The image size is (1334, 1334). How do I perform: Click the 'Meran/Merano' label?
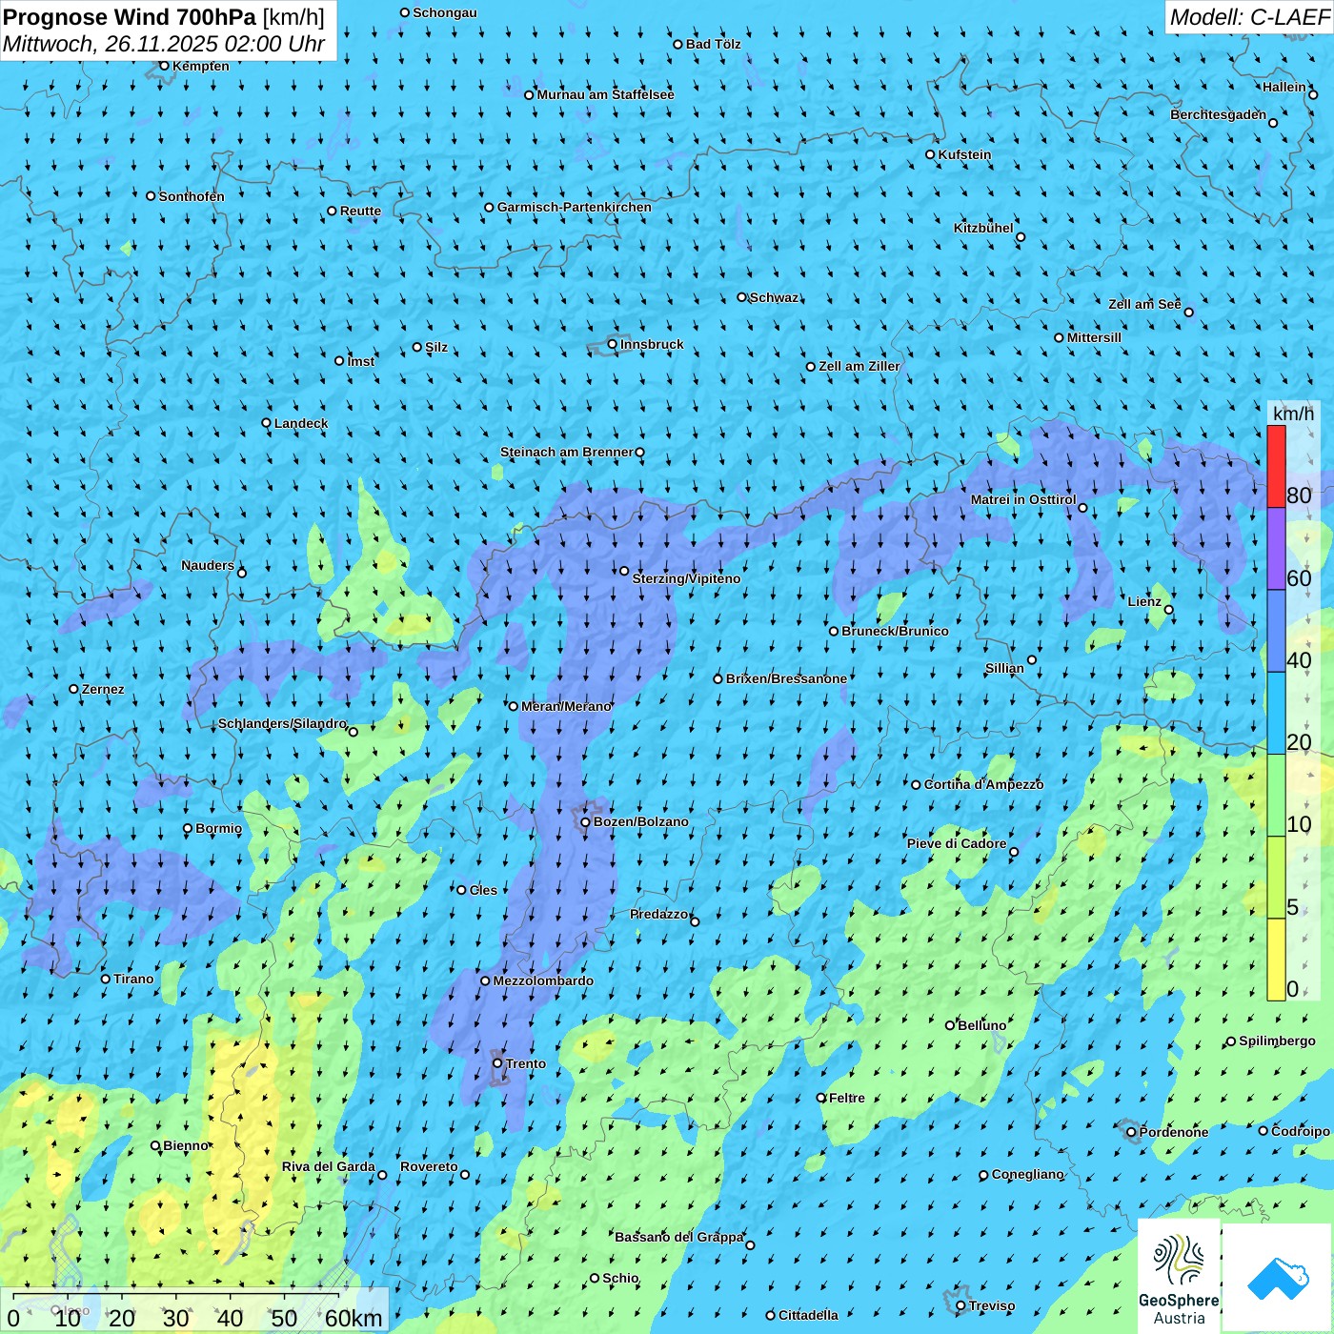[566, 706]
